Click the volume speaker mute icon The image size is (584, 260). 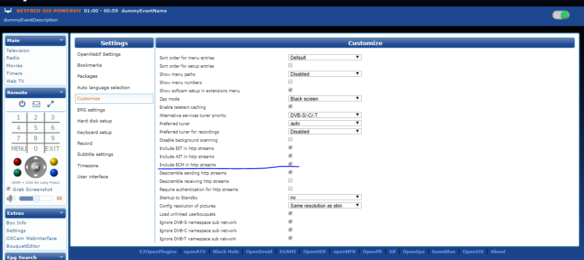pos(10,198)
